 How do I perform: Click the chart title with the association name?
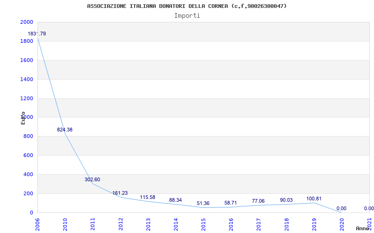click(x=187, y=6)
